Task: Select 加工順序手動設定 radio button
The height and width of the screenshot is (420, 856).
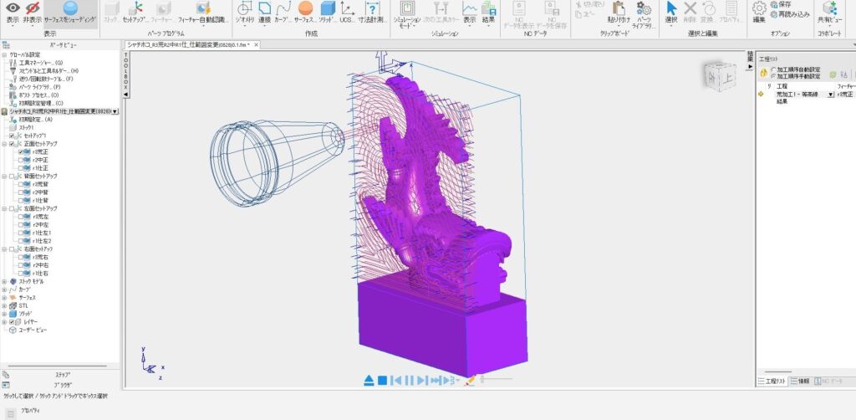Action: click(x=773, y=76)
